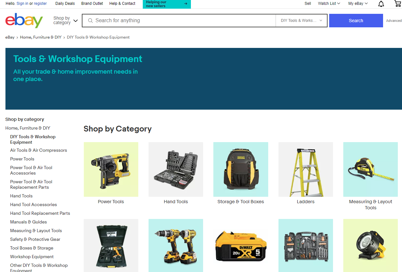Image resolution: width=402 pixels, height=272 pixels.
Task: Choose the yellow Ladders category image
Action: 306,169
